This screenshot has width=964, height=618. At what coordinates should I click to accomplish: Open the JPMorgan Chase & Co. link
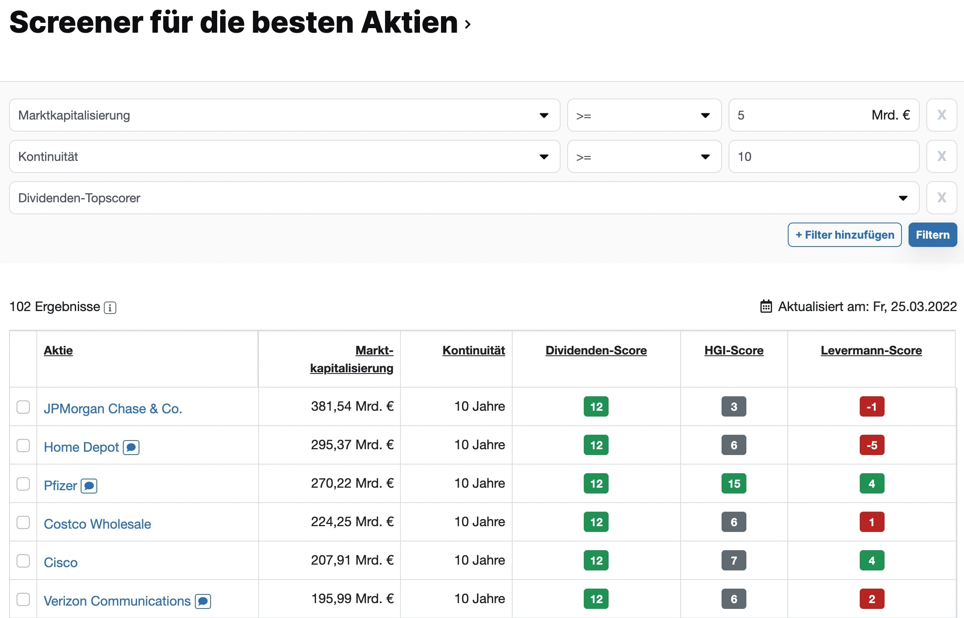pyautogui.click(x=113, y=409)
